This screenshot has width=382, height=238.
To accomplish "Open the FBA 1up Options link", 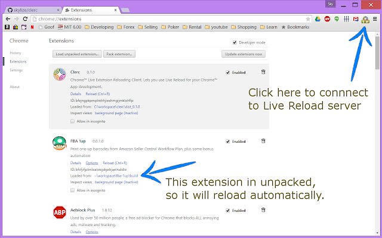I will (92, 163).
